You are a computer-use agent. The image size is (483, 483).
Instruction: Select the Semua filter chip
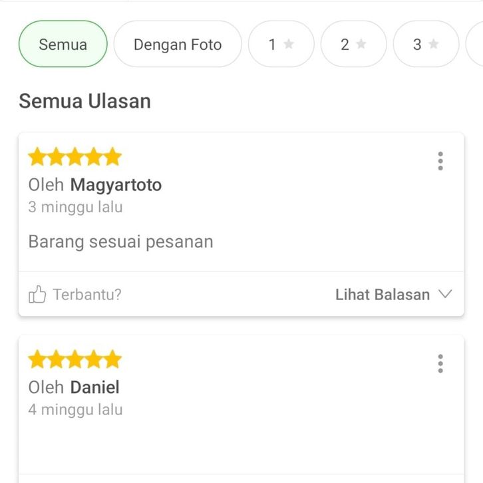(63, 45)
